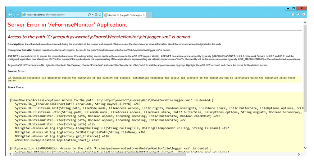Click the horizontal scrollbar thumb
The image size is (314, 161).
pos(100,154)
